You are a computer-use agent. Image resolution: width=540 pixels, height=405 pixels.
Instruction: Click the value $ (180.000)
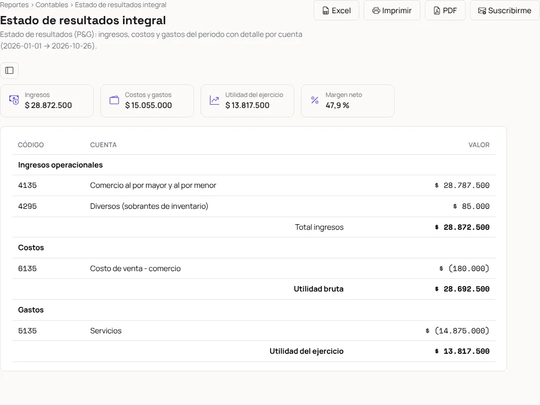(464, 269)
